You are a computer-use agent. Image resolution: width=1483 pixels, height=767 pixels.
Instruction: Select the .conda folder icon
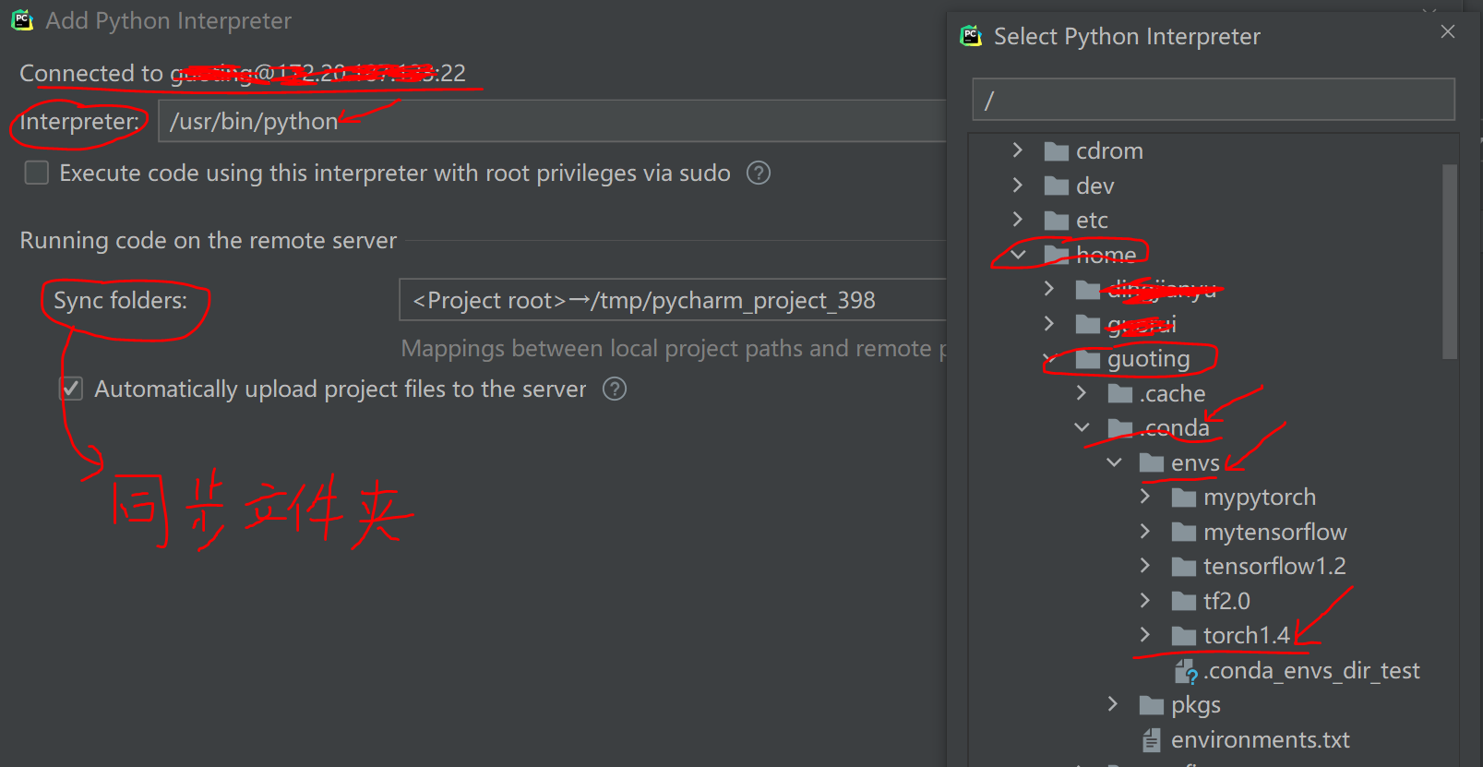point(1120,428)
